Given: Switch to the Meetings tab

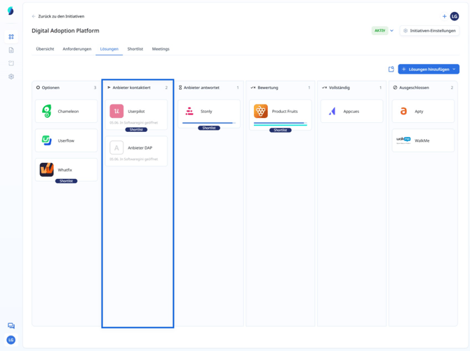Looking at the screenshot, I should click(161, 49).
